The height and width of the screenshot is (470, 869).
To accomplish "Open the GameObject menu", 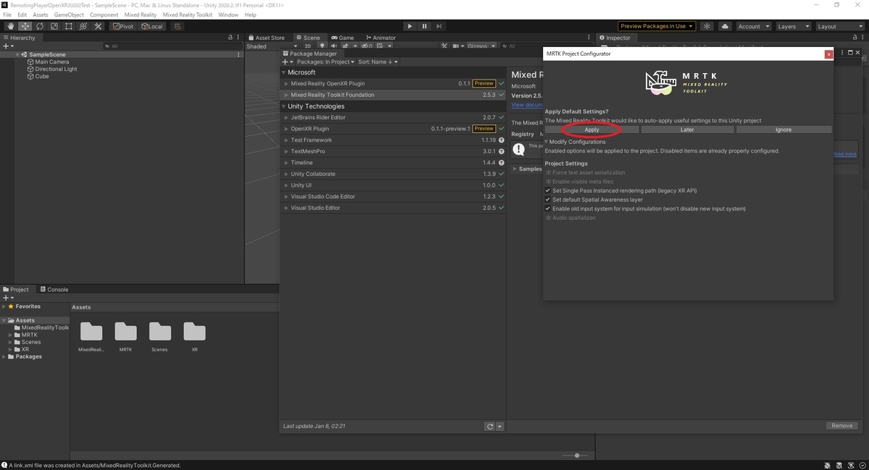I will [69, 14].
